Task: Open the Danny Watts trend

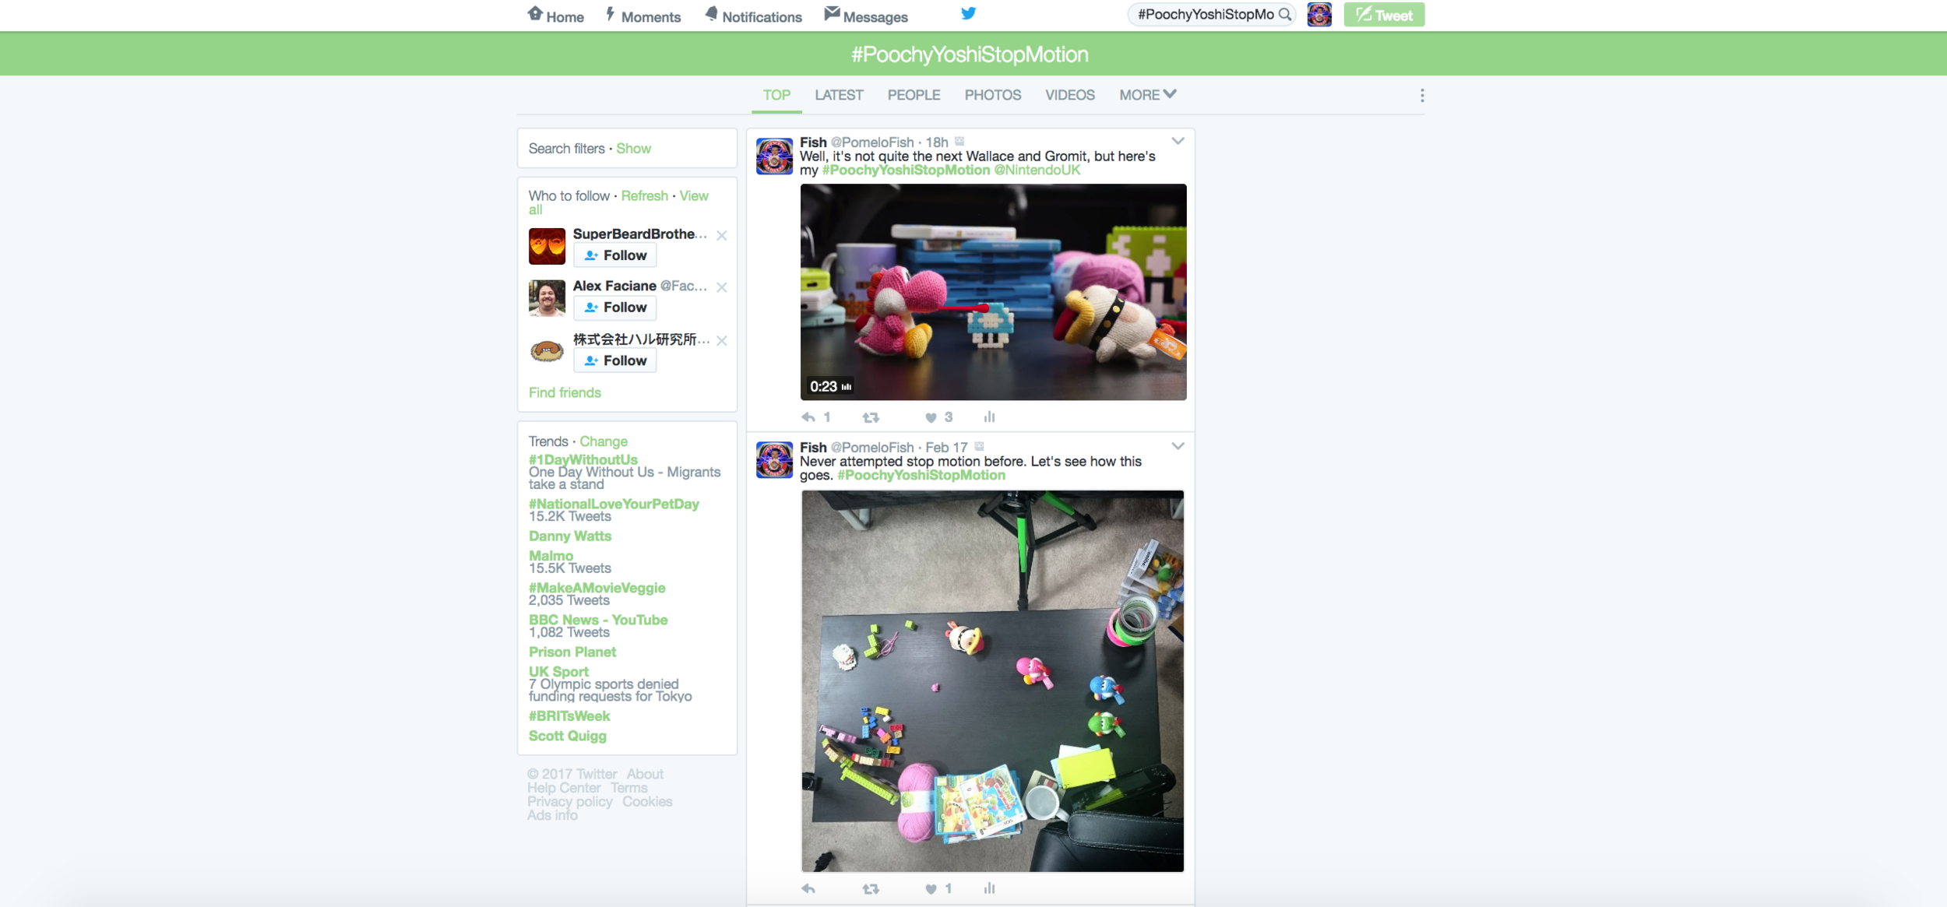Action: pyautogui.click(x=570, y=536)
